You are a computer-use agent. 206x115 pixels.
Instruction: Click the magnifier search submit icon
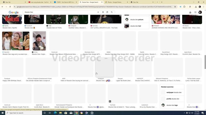pyautogui.click(x=112, y=12)
